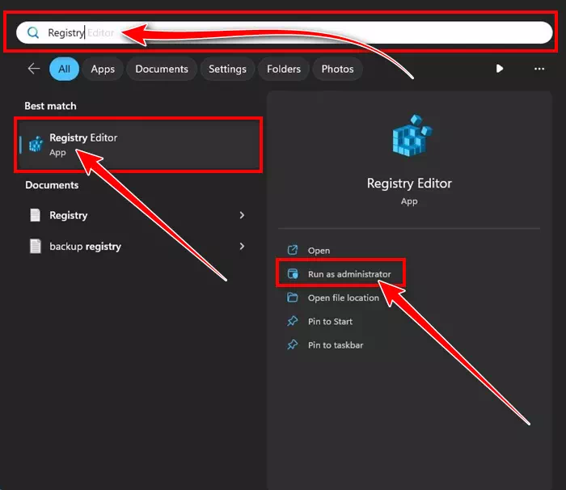Click the Best match heading
This screenshot has width=566, height=490.
[x=50, y=106]
